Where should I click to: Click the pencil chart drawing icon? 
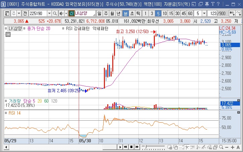(x=204, y=147)
